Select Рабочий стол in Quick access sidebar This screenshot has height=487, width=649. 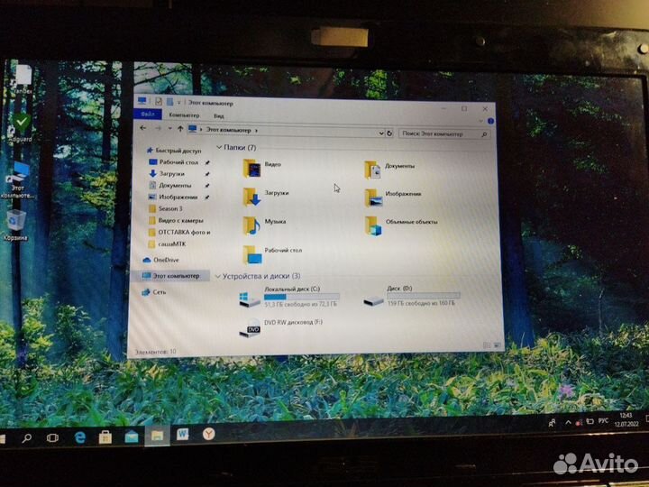pyautogui.click(x=174, y=162)
